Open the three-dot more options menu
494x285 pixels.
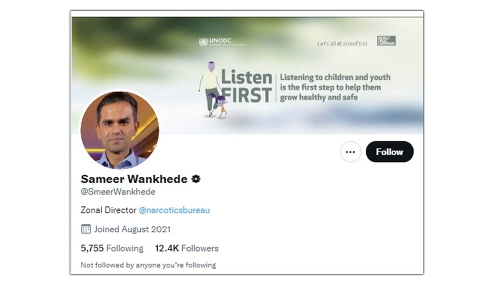tap(350, 152)
